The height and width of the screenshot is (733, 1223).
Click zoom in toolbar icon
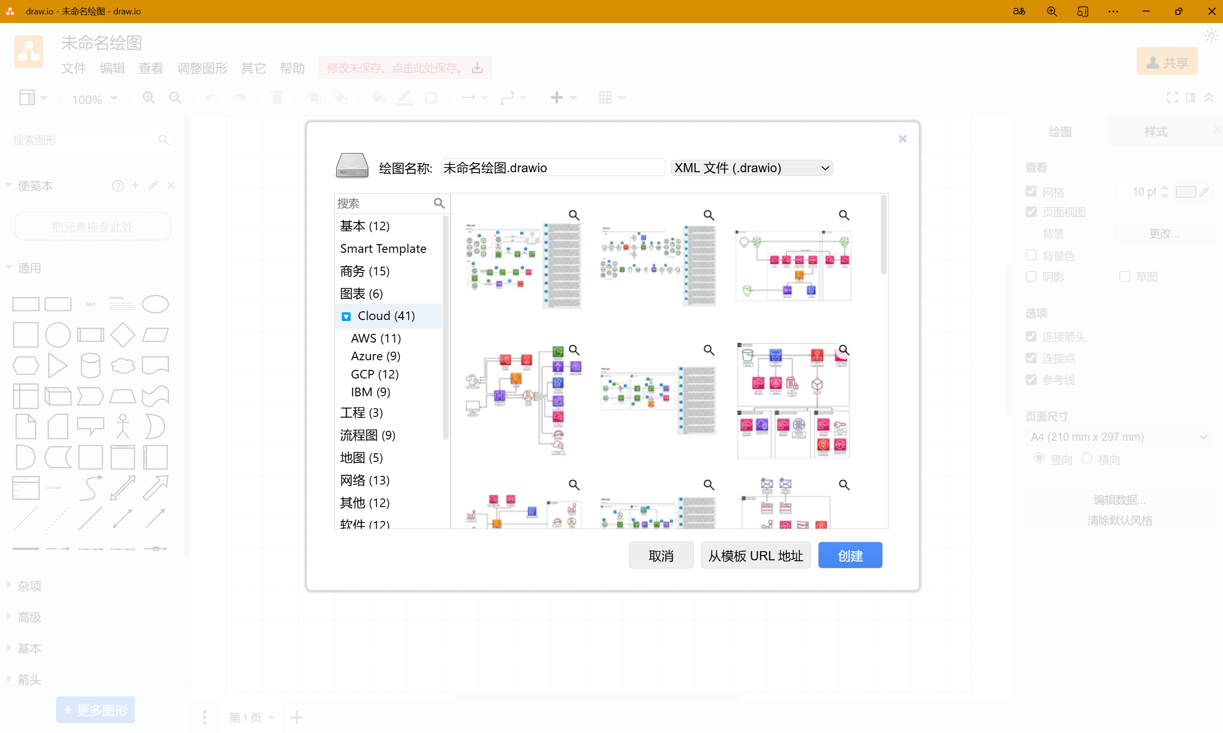(x=148, y=98)
